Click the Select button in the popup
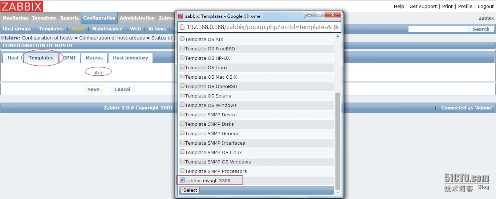The width and height of the screenshot is (496, 199). point(190,190)
